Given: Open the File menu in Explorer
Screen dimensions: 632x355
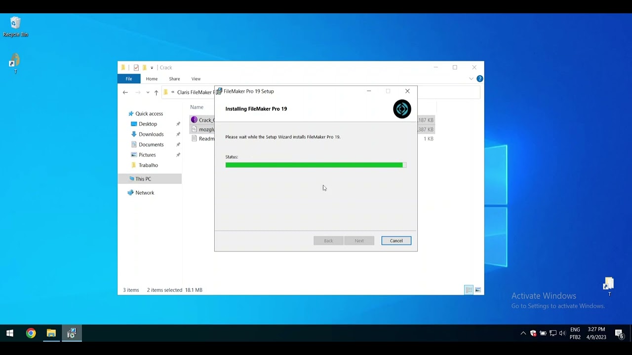Looking at the screenshot, I should coord(128,79).
